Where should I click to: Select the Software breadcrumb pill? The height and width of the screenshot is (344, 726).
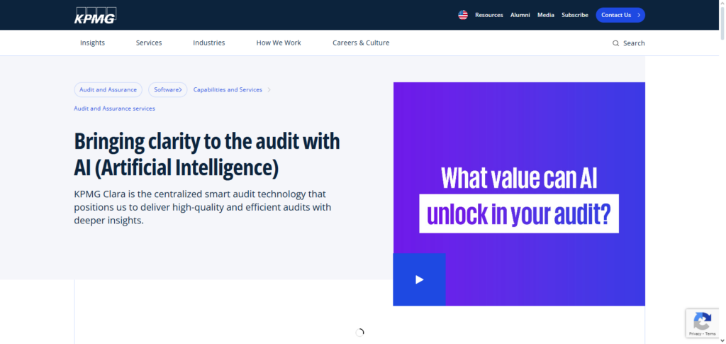pyautogui.click(x=167, y=90)
